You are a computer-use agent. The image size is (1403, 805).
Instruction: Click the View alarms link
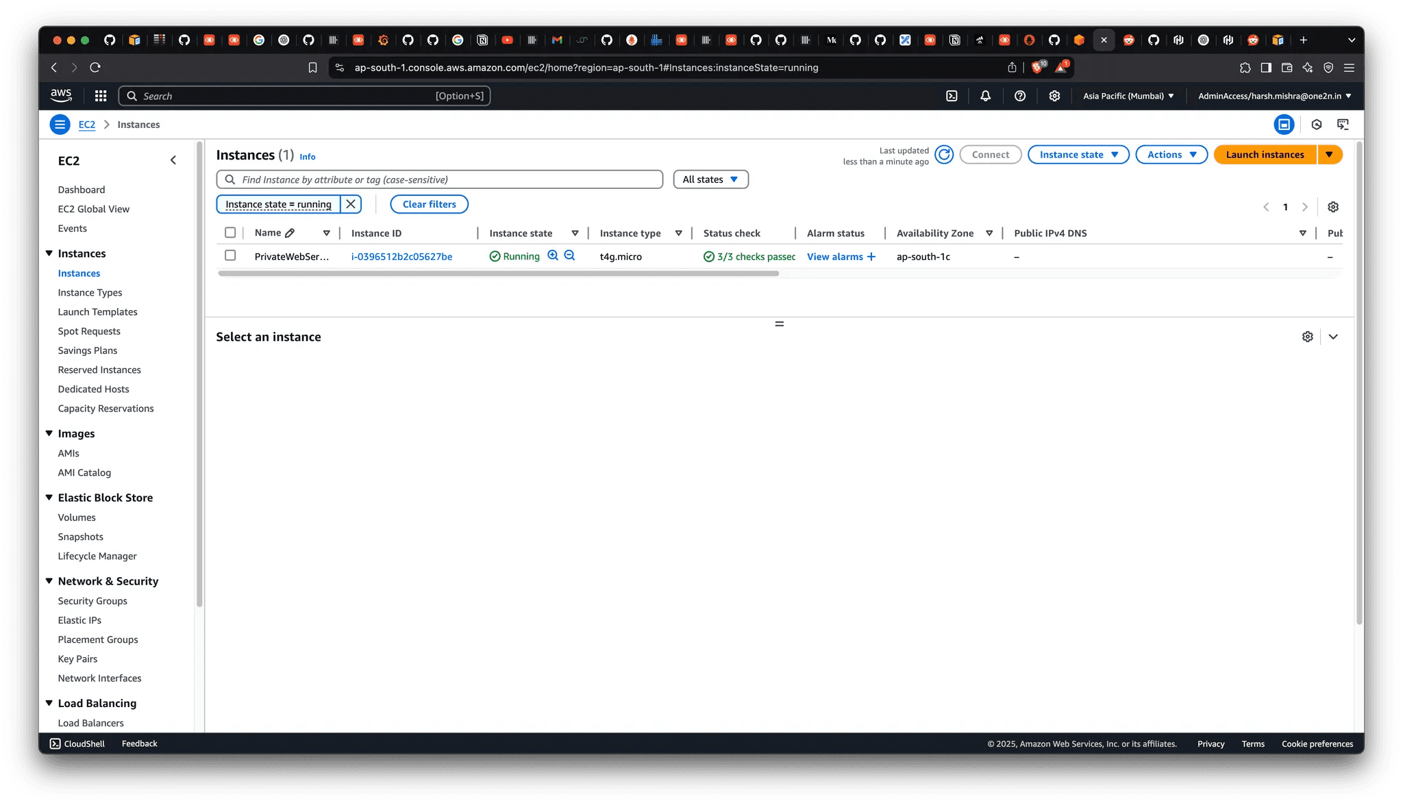(x=841, y=257)
